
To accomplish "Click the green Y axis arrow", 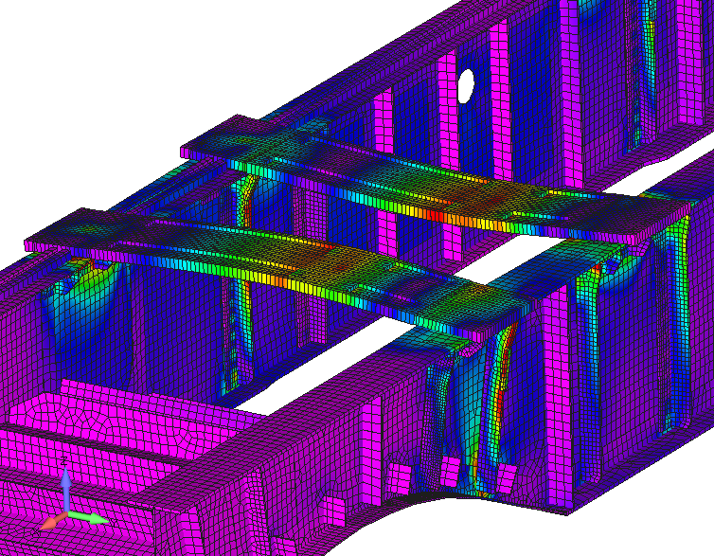I will [x=88, y=518].
